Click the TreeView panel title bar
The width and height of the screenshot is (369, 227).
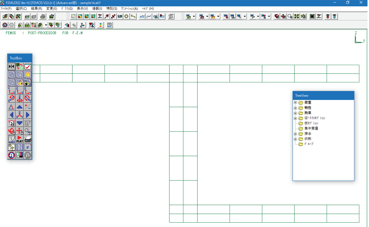(x=323, y=96)
